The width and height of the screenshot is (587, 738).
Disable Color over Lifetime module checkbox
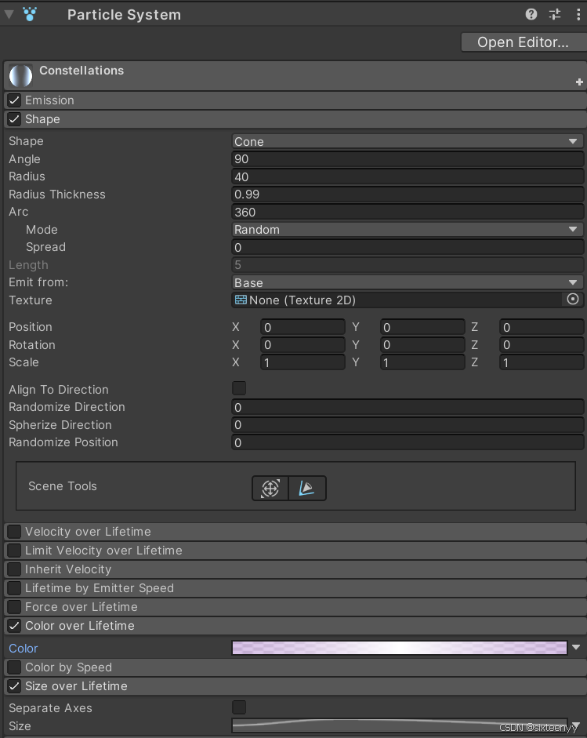click(x=14, y=626)
